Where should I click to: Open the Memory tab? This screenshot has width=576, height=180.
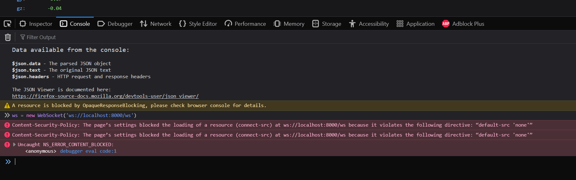289,24
